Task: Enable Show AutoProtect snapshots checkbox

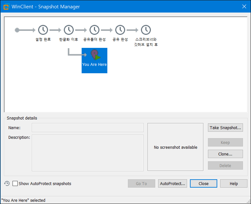Action: click(x=15, y=183)
